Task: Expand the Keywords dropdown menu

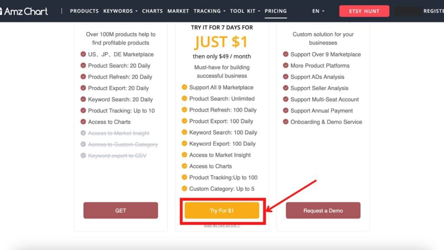Action: pos(120,11)
